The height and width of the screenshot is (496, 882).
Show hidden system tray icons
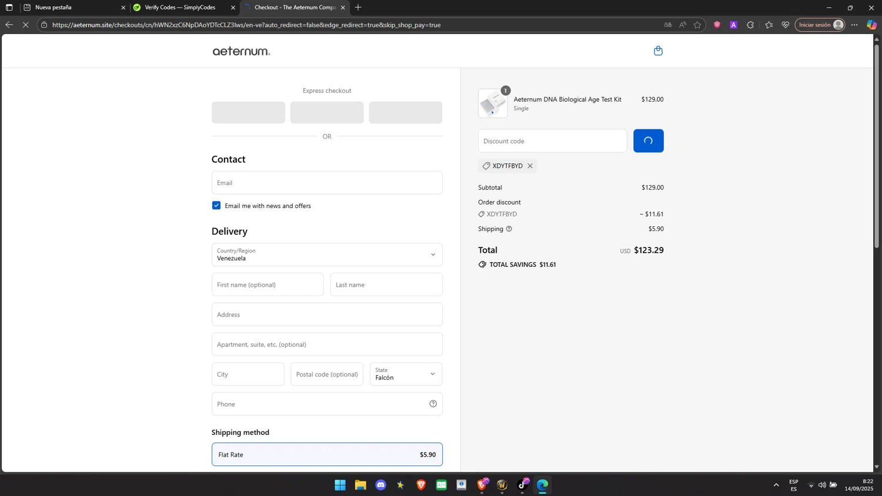tap(776, 485)
